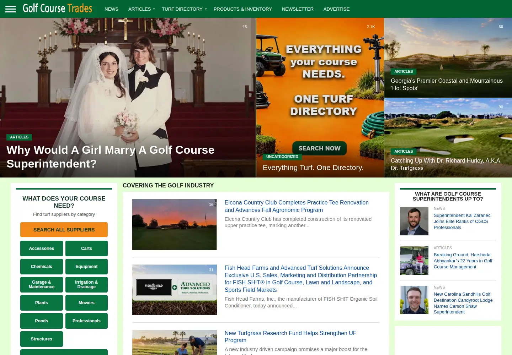This screenshot has height=355, width=512.
Task: Choose the Chemicals supplier category
Action: click(x=42, y=267)
